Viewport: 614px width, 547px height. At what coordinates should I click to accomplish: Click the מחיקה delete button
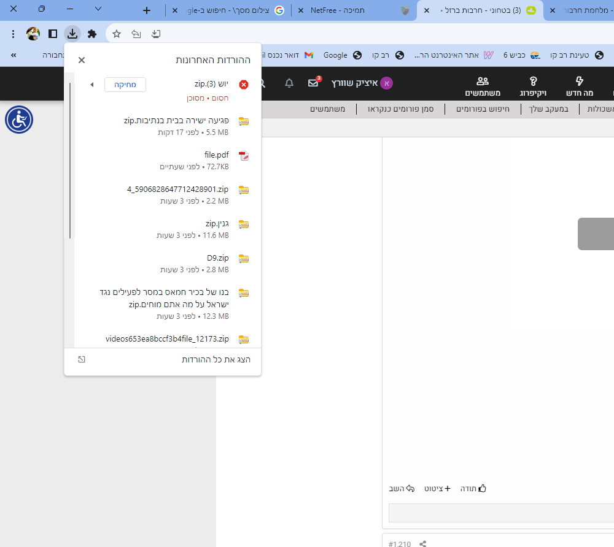click(x=125, y=85)
